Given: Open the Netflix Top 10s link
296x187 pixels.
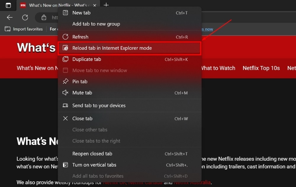Looking at the screenshot, I should (261, 68).
